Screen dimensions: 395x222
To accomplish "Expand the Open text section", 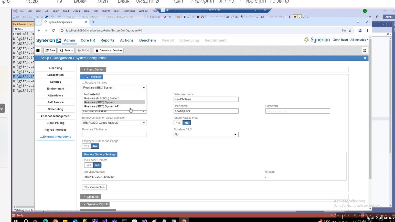I will coord(91,197).
